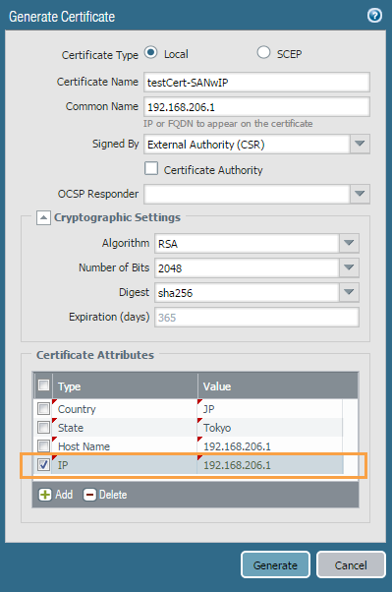Select the Local certificate type
This screenshot has height=592, width=392.
151,52
